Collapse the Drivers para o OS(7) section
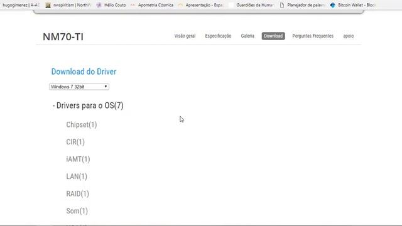Image resolution: width=402 pixels, height=226 pixels. 88,105
